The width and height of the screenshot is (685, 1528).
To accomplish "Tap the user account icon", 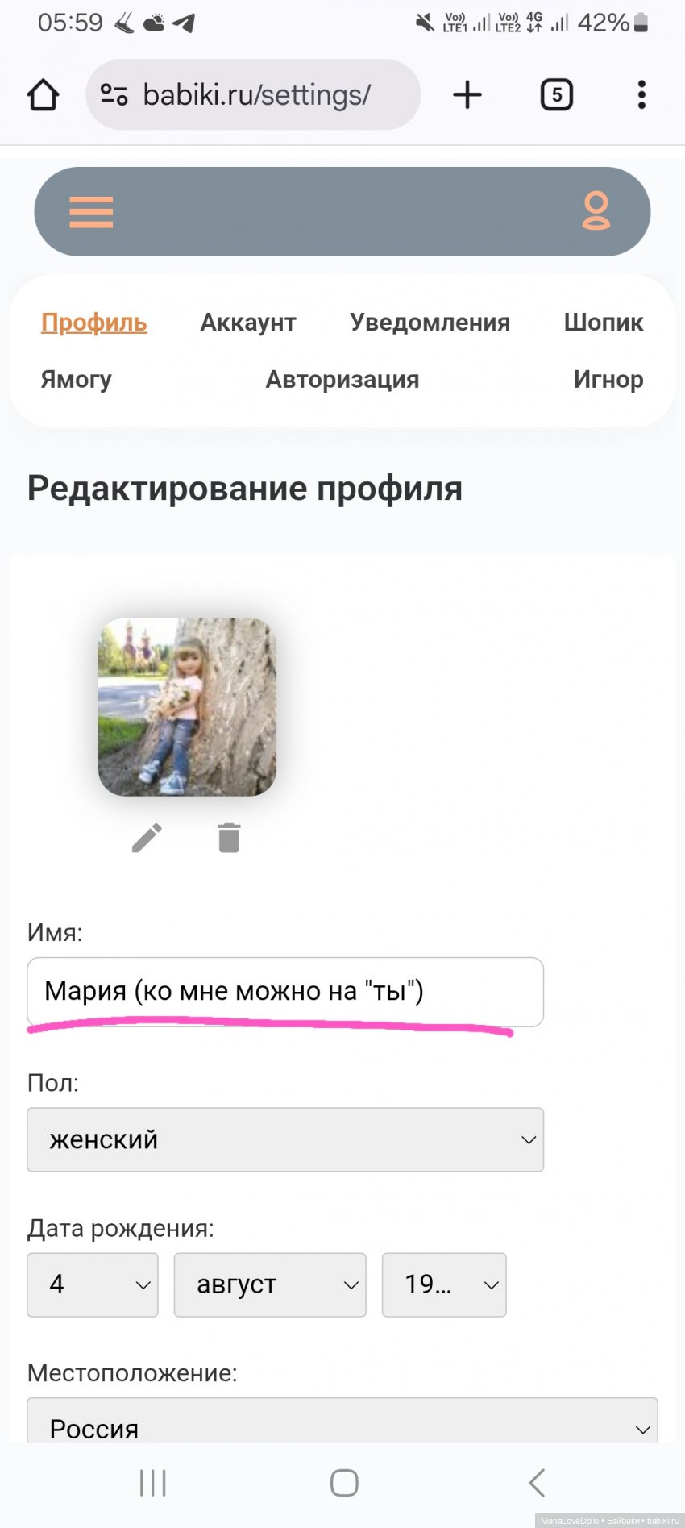I will [x=596, y=211].
